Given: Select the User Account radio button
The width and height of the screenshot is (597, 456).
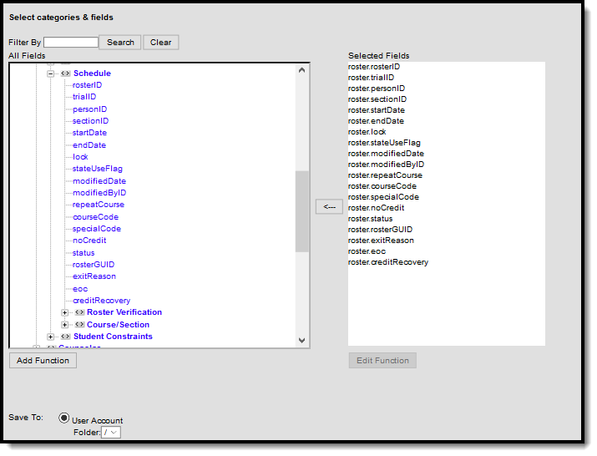Looking at the screenshot, I should (64, 418).
